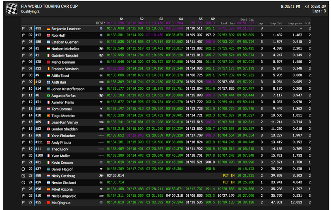Select driver name Jean-Karl Vernay
This screenshot has height=210, width=331.
(x=65, y=122)
